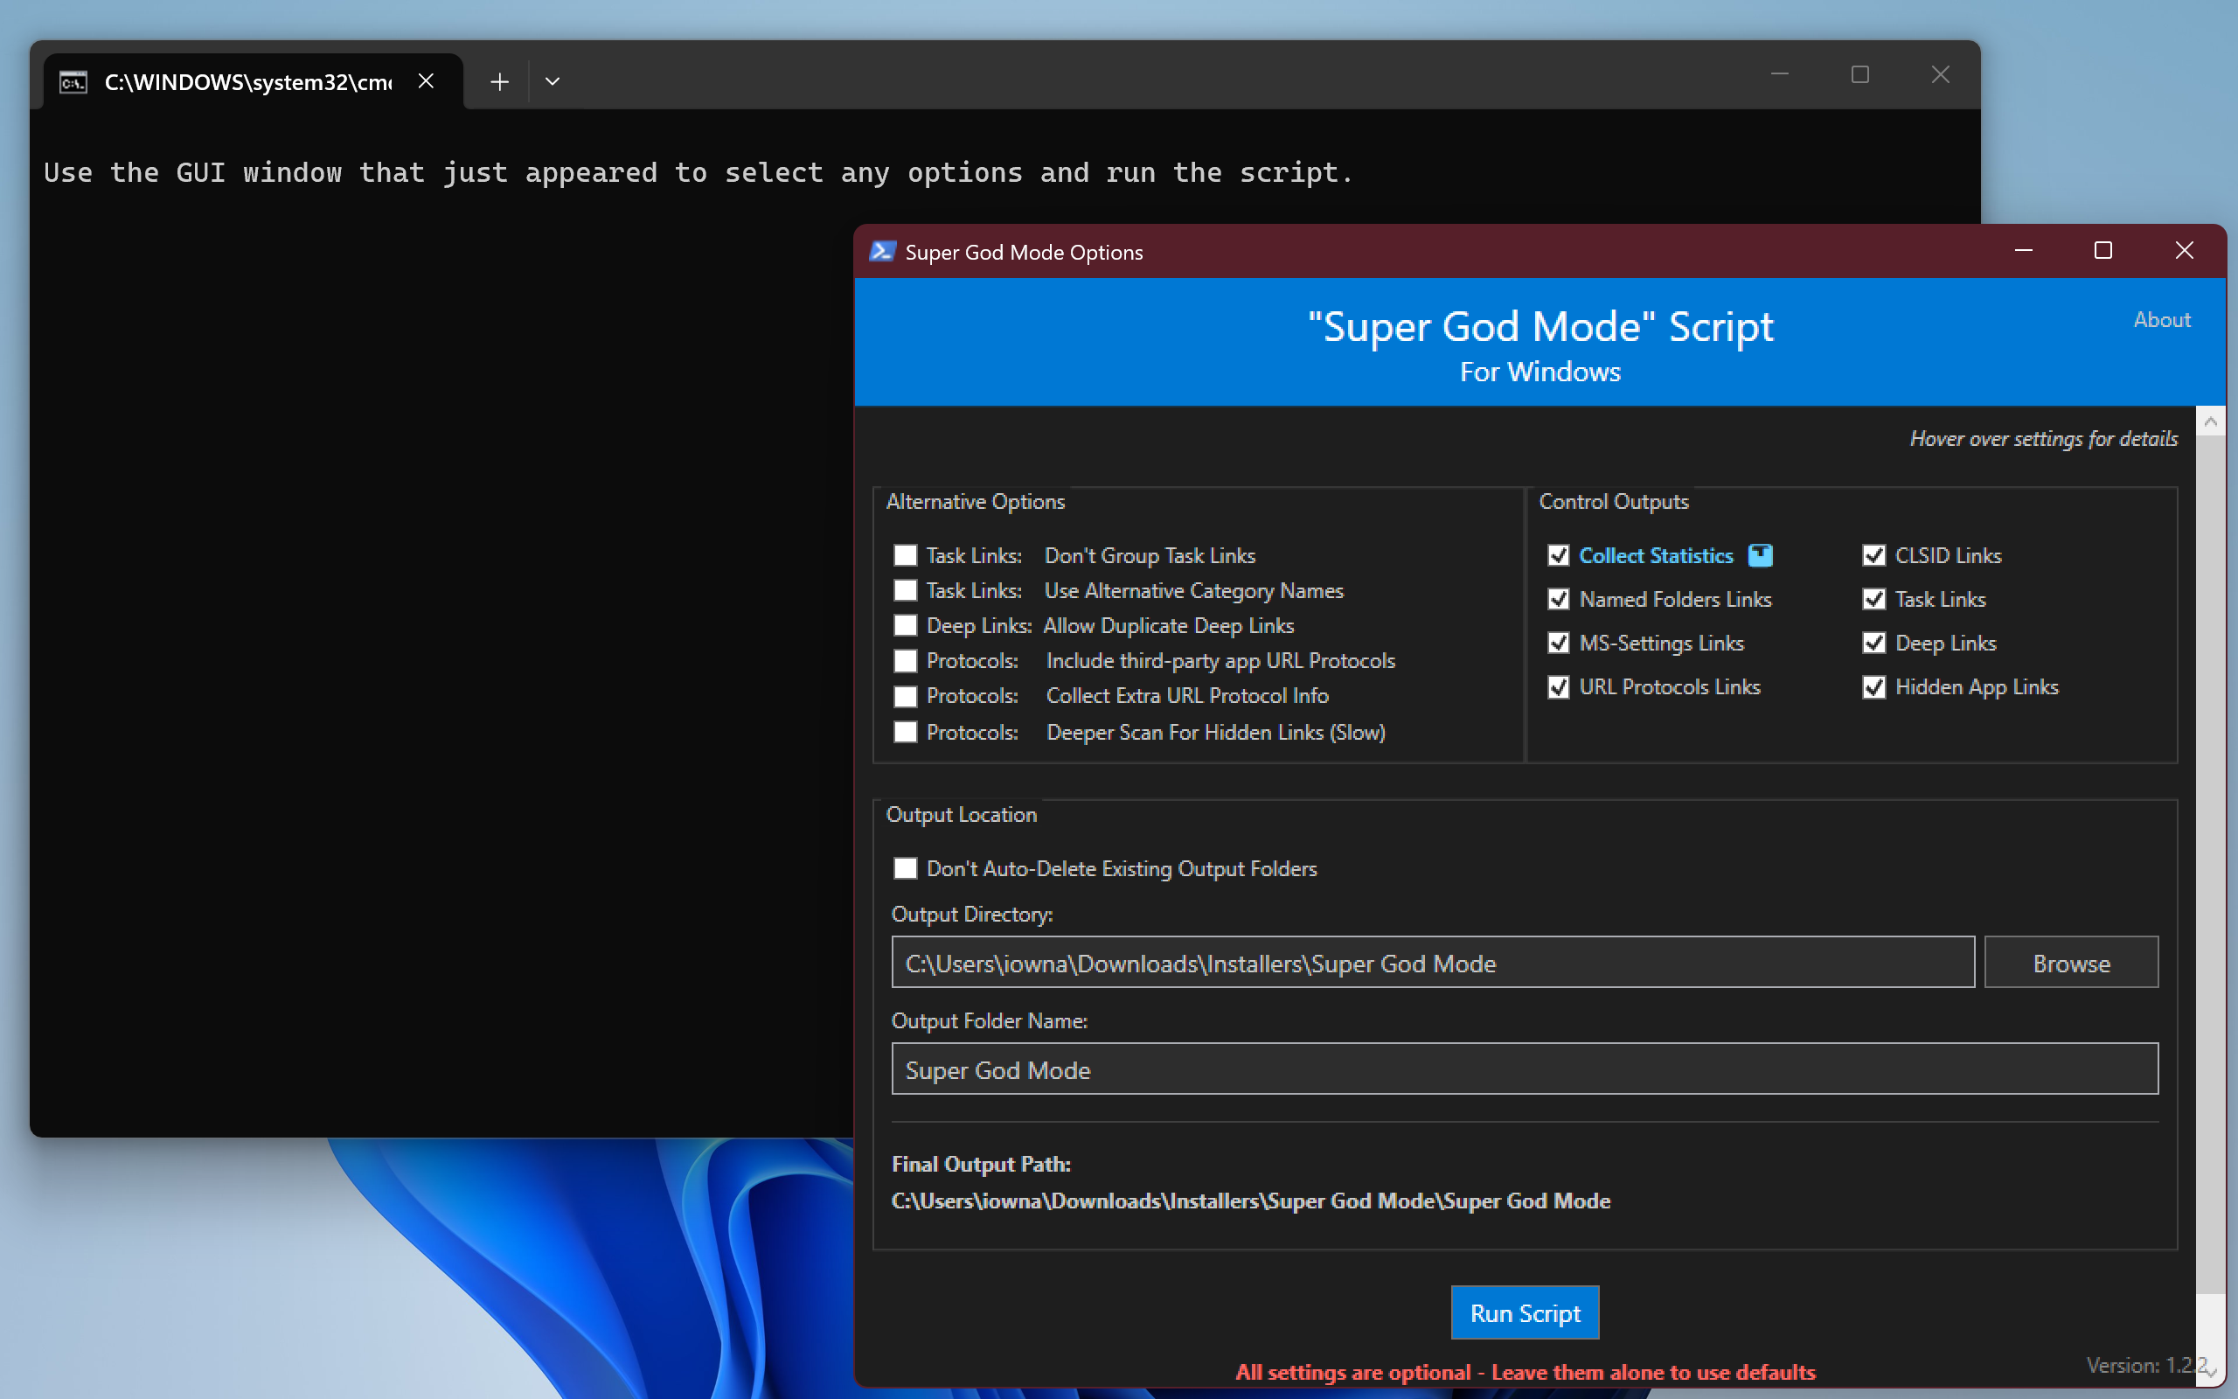Maximize the terminal window
Image resolution: width=2238 pixels, height=1399 pixels.
click(x=1859, y=75)
